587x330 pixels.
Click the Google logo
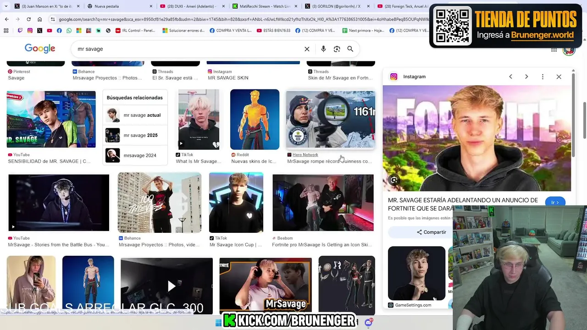tap(40, 49)
